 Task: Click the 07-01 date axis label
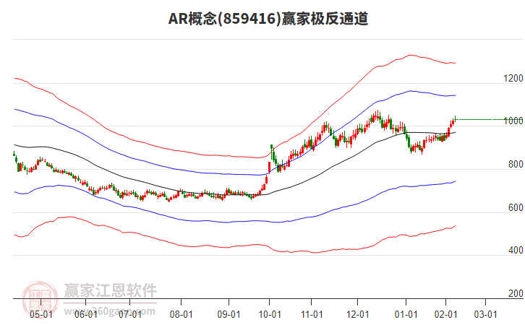(x=130, y=314)
